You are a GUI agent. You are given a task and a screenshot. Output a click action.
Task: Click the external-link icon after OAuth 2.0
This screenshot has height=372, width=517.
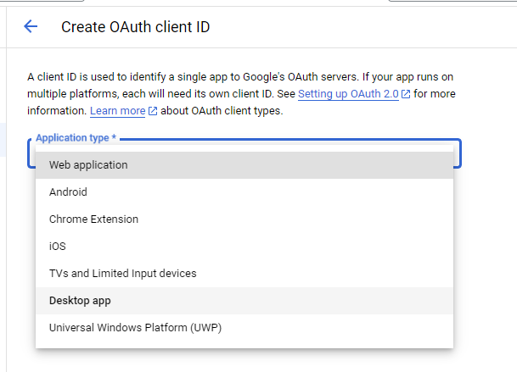[x=406, y=94]
